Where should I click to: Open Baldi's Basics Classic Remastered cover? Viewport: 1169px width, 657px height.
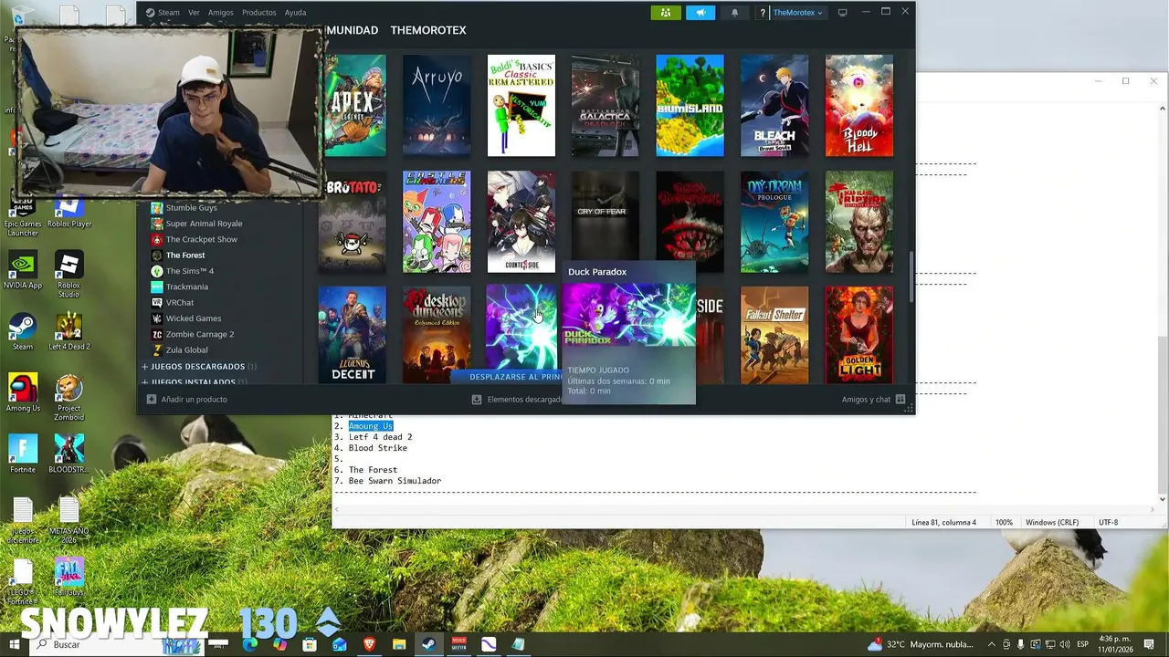pos(521,105)
